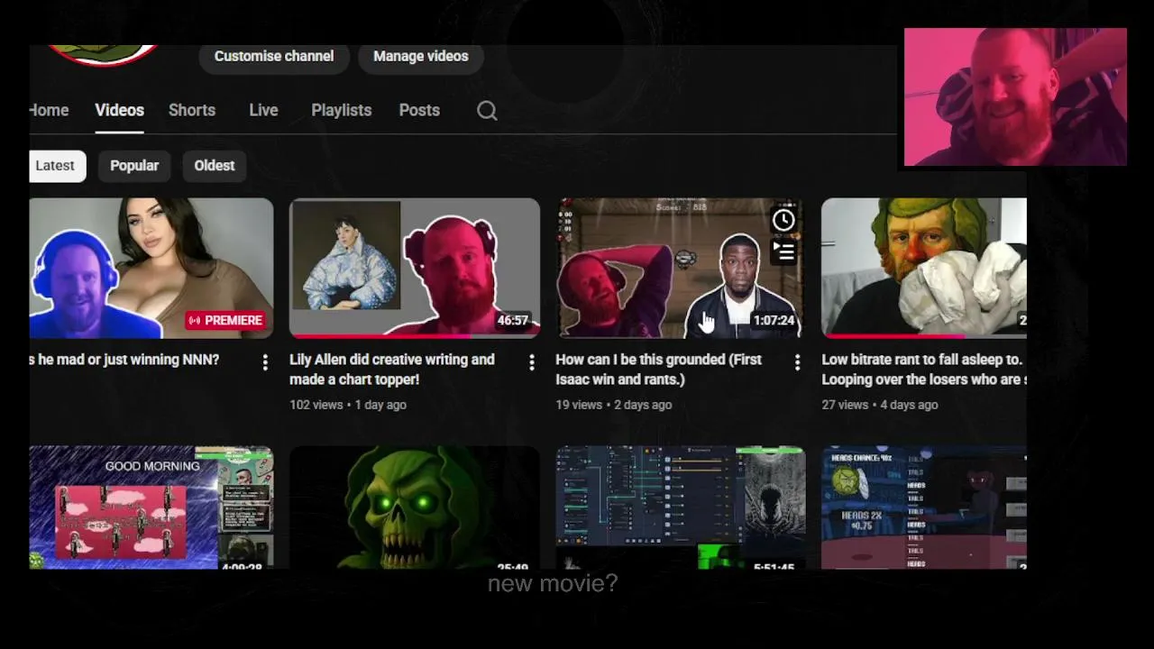Open the Shorts tab
1154x649 pixels.
click(192, 110)
